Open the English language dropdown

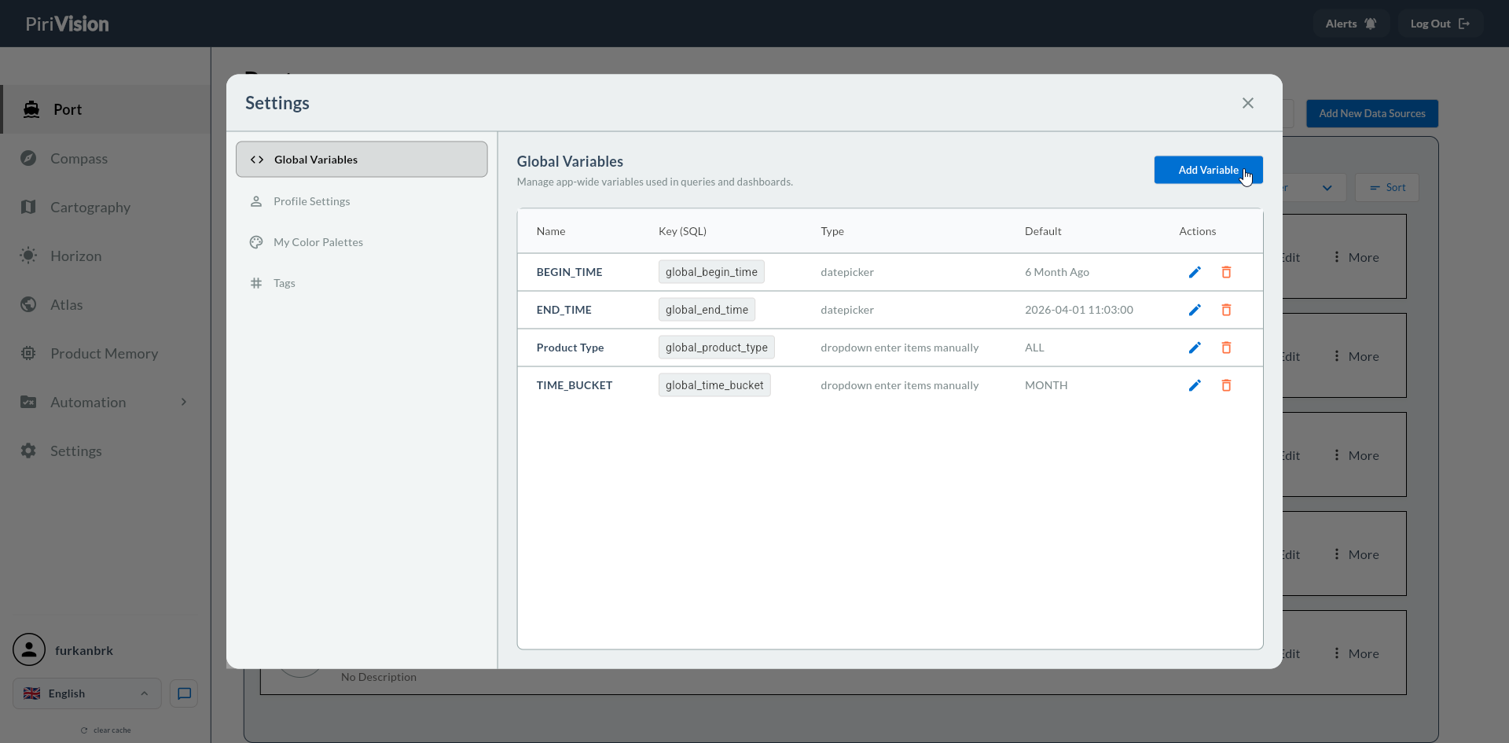click(x=86, y=693)
